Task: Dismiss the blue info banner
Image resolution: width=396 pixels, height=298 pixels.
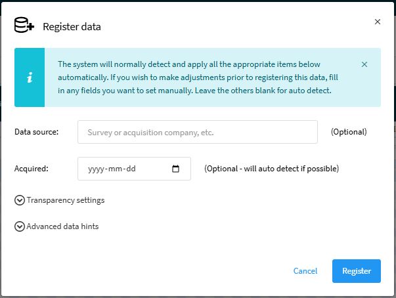Action: coord(364,64)
